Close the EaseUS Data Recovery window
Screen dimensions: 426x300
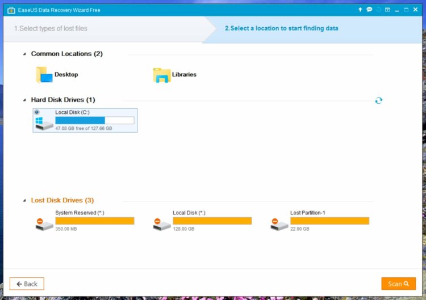click(415, 10)
